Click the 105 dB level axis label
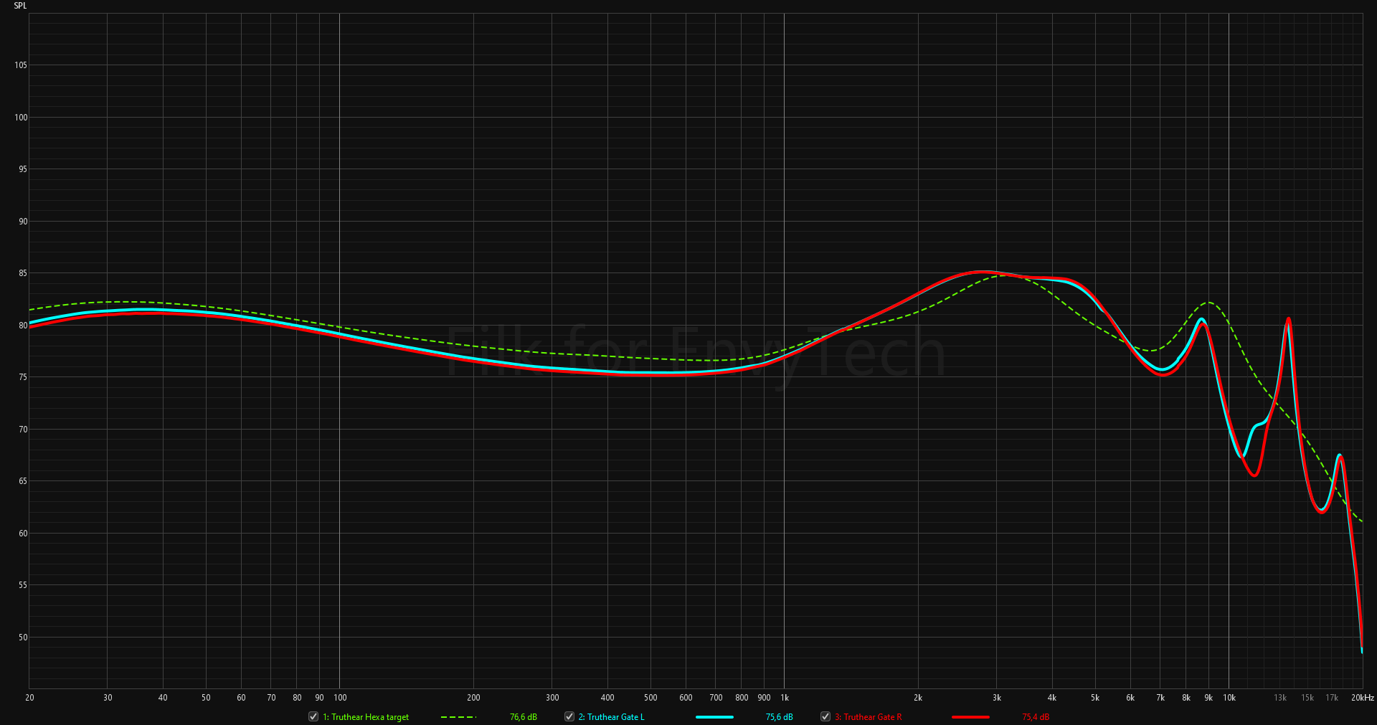The height and width of the screenshot is (725, 1377). [x=21, y=65]
